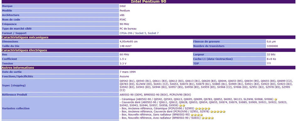Click the stars after 'BP80502-90 / SU031'

coord(208,118)
